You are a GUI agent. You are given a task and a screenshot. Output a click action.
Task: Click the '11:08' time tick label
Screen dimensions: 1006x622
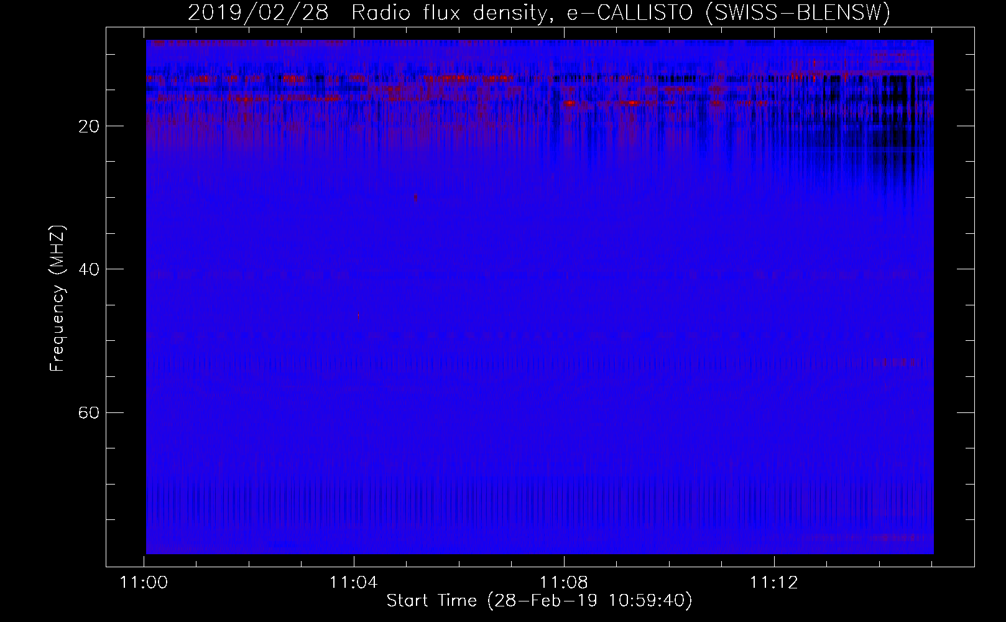564,583
